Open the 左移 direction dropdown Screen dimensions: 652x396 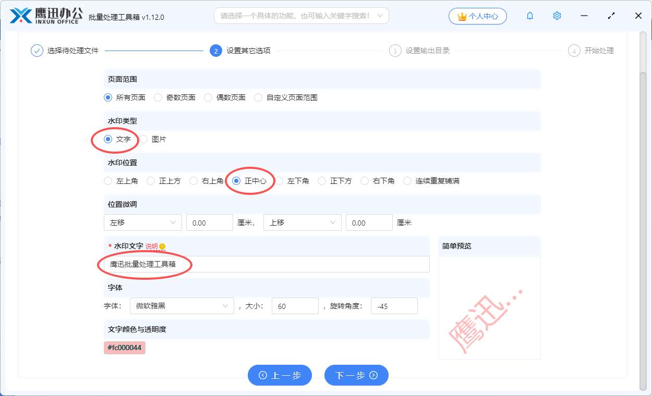[143, 222]
